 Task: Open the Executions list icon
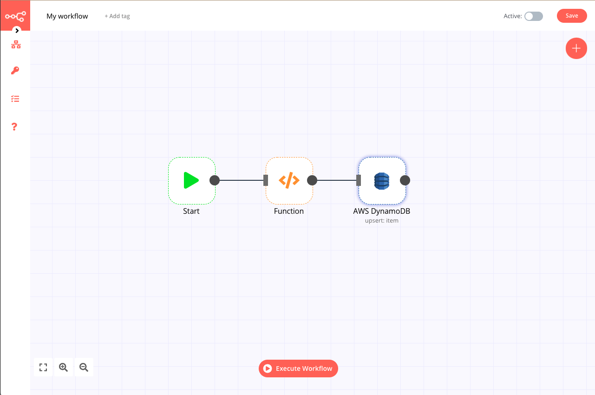15,99
